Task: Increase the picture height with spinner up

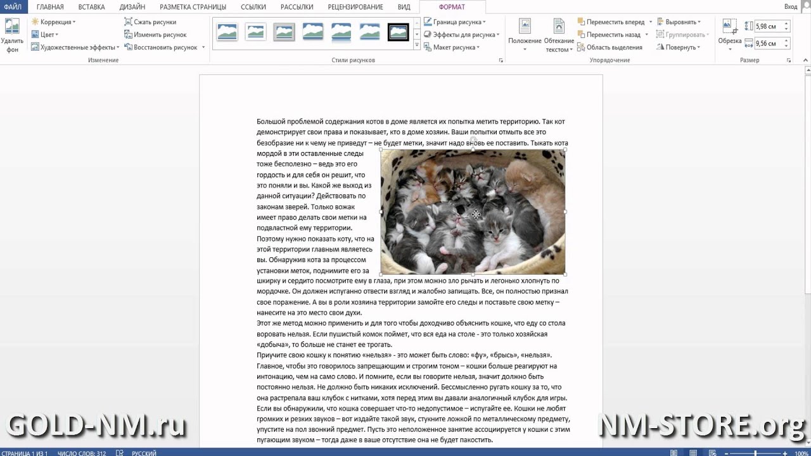Action: 786,24
